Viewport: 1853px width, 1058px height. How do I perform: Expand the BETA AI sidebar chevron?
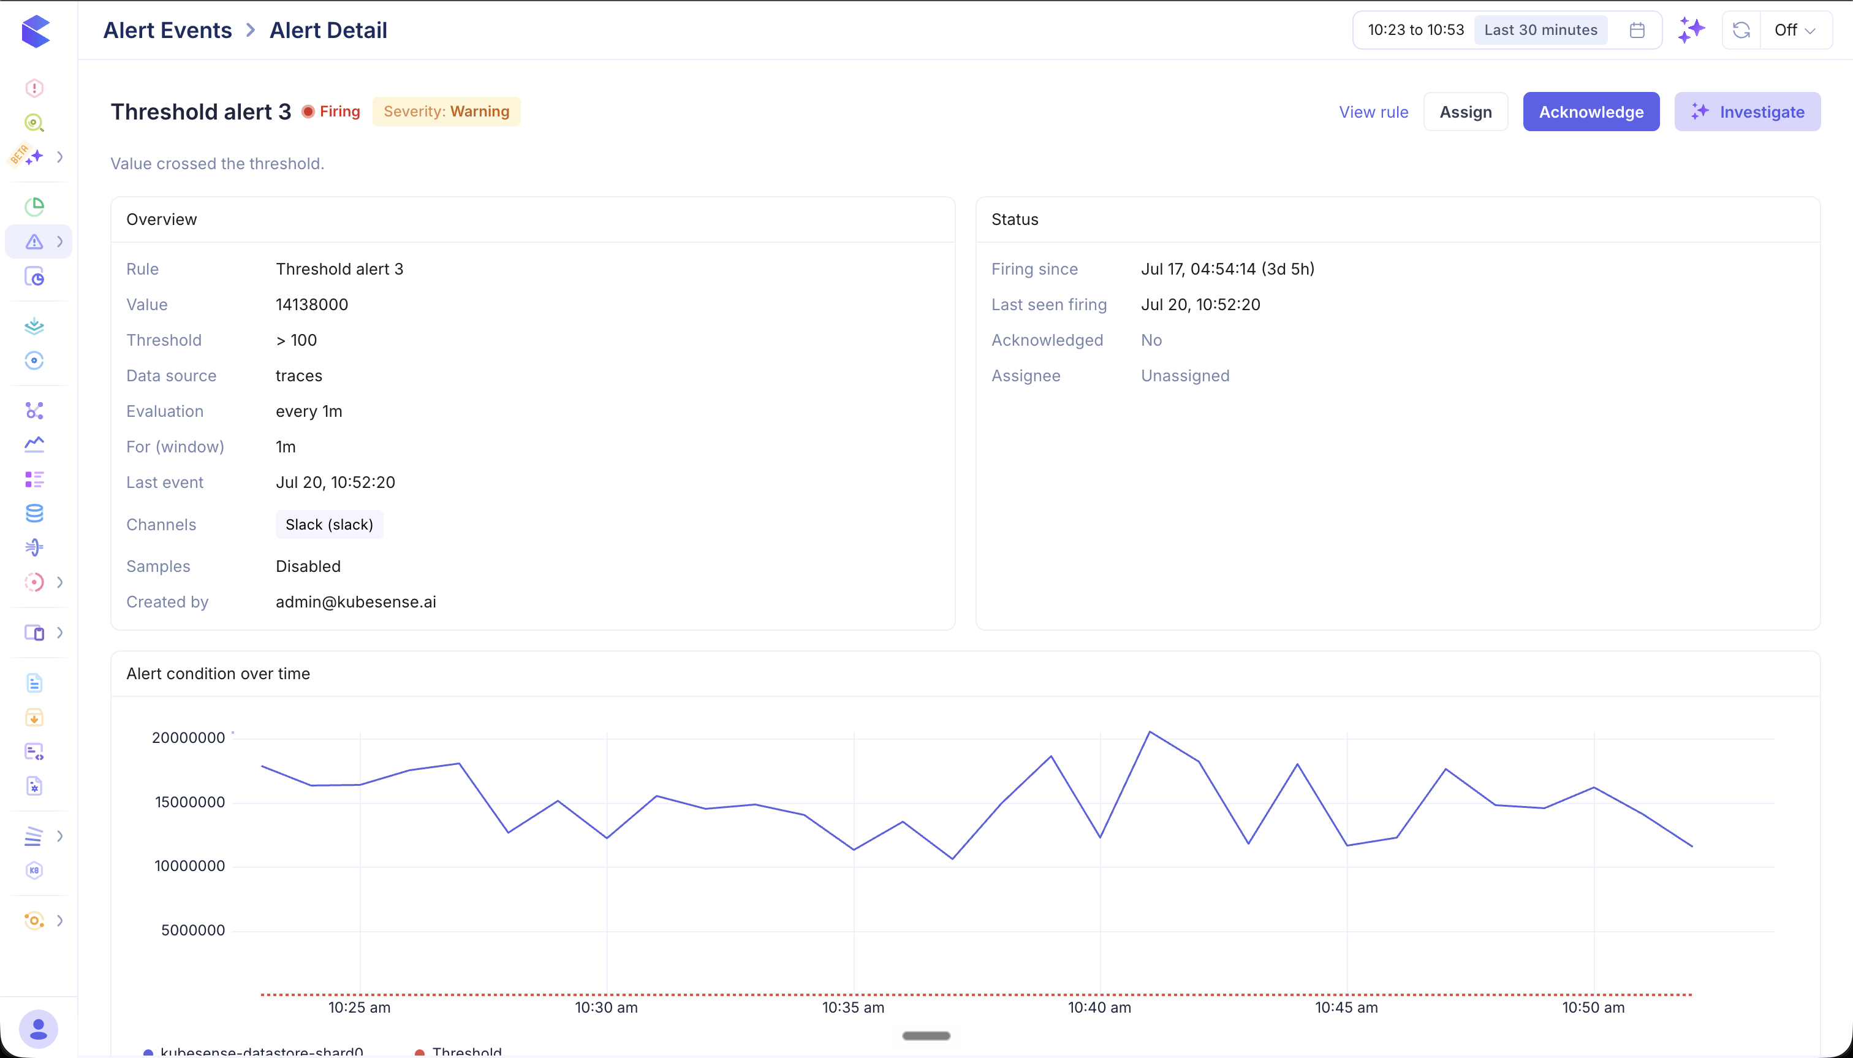tap(60, 157)
